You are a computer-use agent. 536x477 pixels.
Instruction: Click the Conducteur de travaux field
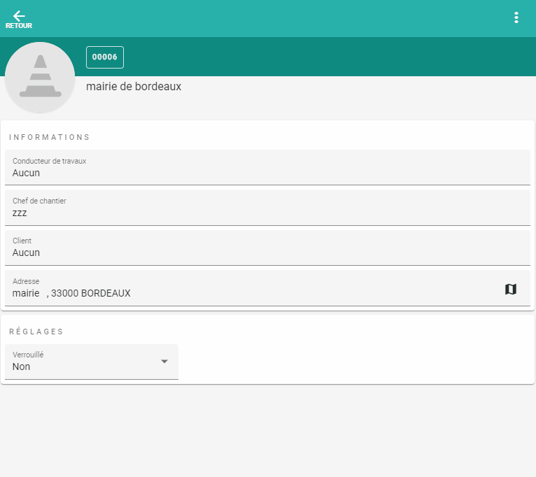pos(267,167)
